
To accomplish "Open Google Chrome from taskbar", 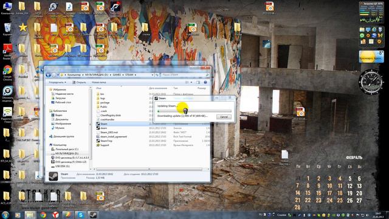I will pyautogui.click(x=43, y=215).
